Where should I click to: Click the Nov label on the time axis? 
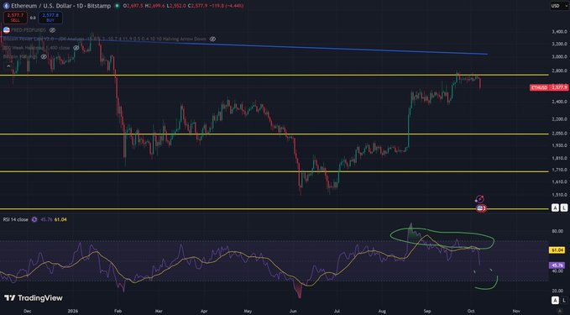point(515,311)
